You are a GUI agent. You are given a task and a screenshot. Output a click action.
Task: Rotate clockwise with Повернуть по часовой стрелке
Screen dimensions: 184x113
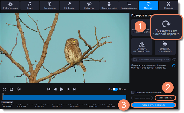(x=165, y=27)
